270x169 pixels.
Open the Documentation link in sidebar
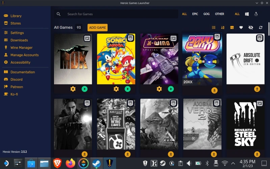[x=22, y=72]
